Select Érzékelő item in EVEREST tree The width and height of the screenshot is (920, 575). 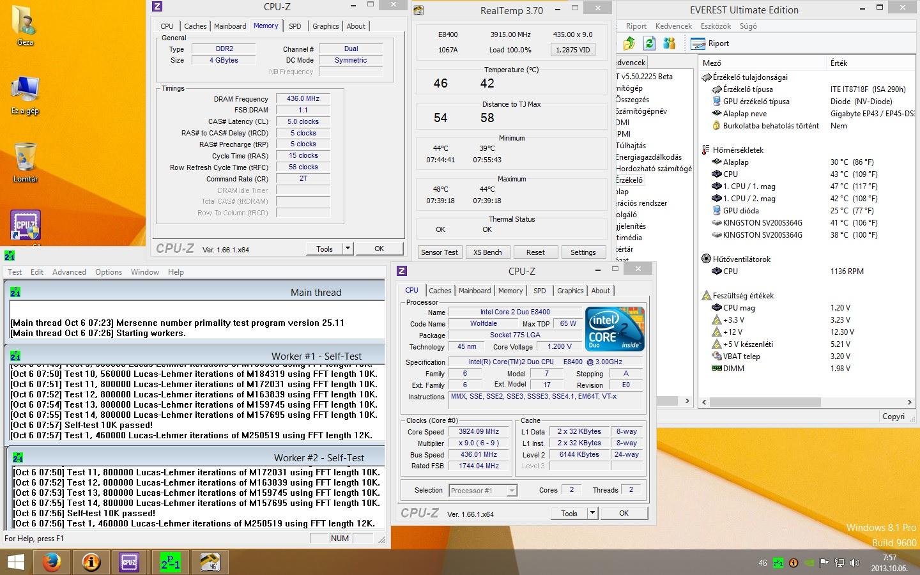tap(629, 180)
